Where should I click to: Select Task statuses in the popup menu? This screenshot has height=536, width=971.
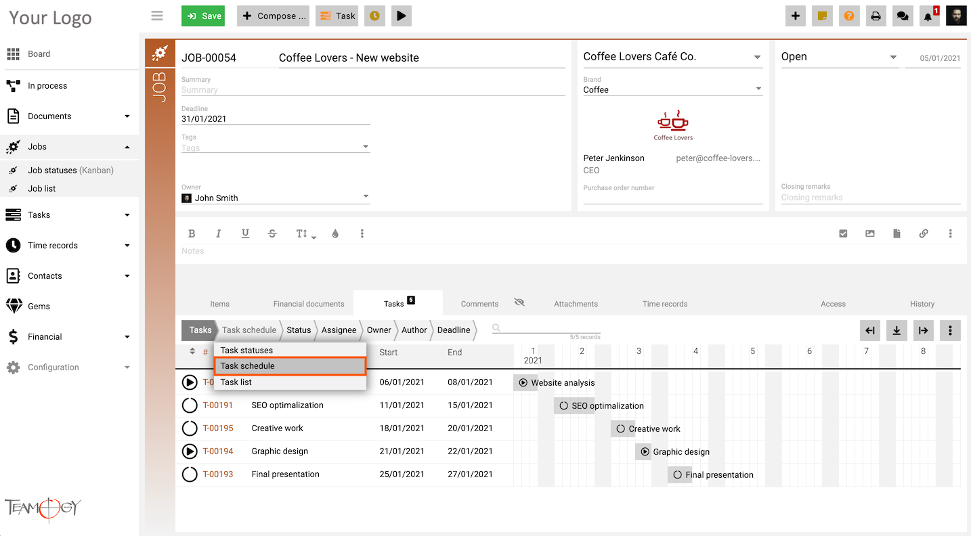tap(290, 351)
